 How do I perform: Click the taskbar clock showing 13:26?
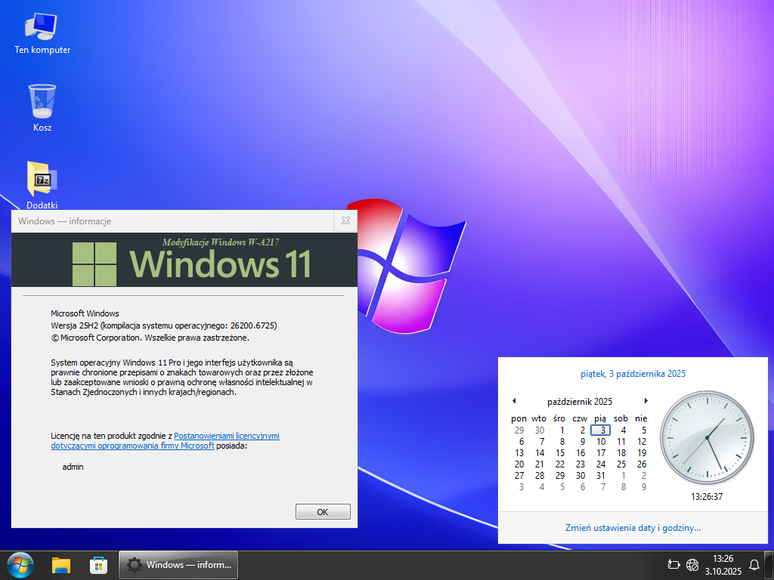click(x=723, y=564)
